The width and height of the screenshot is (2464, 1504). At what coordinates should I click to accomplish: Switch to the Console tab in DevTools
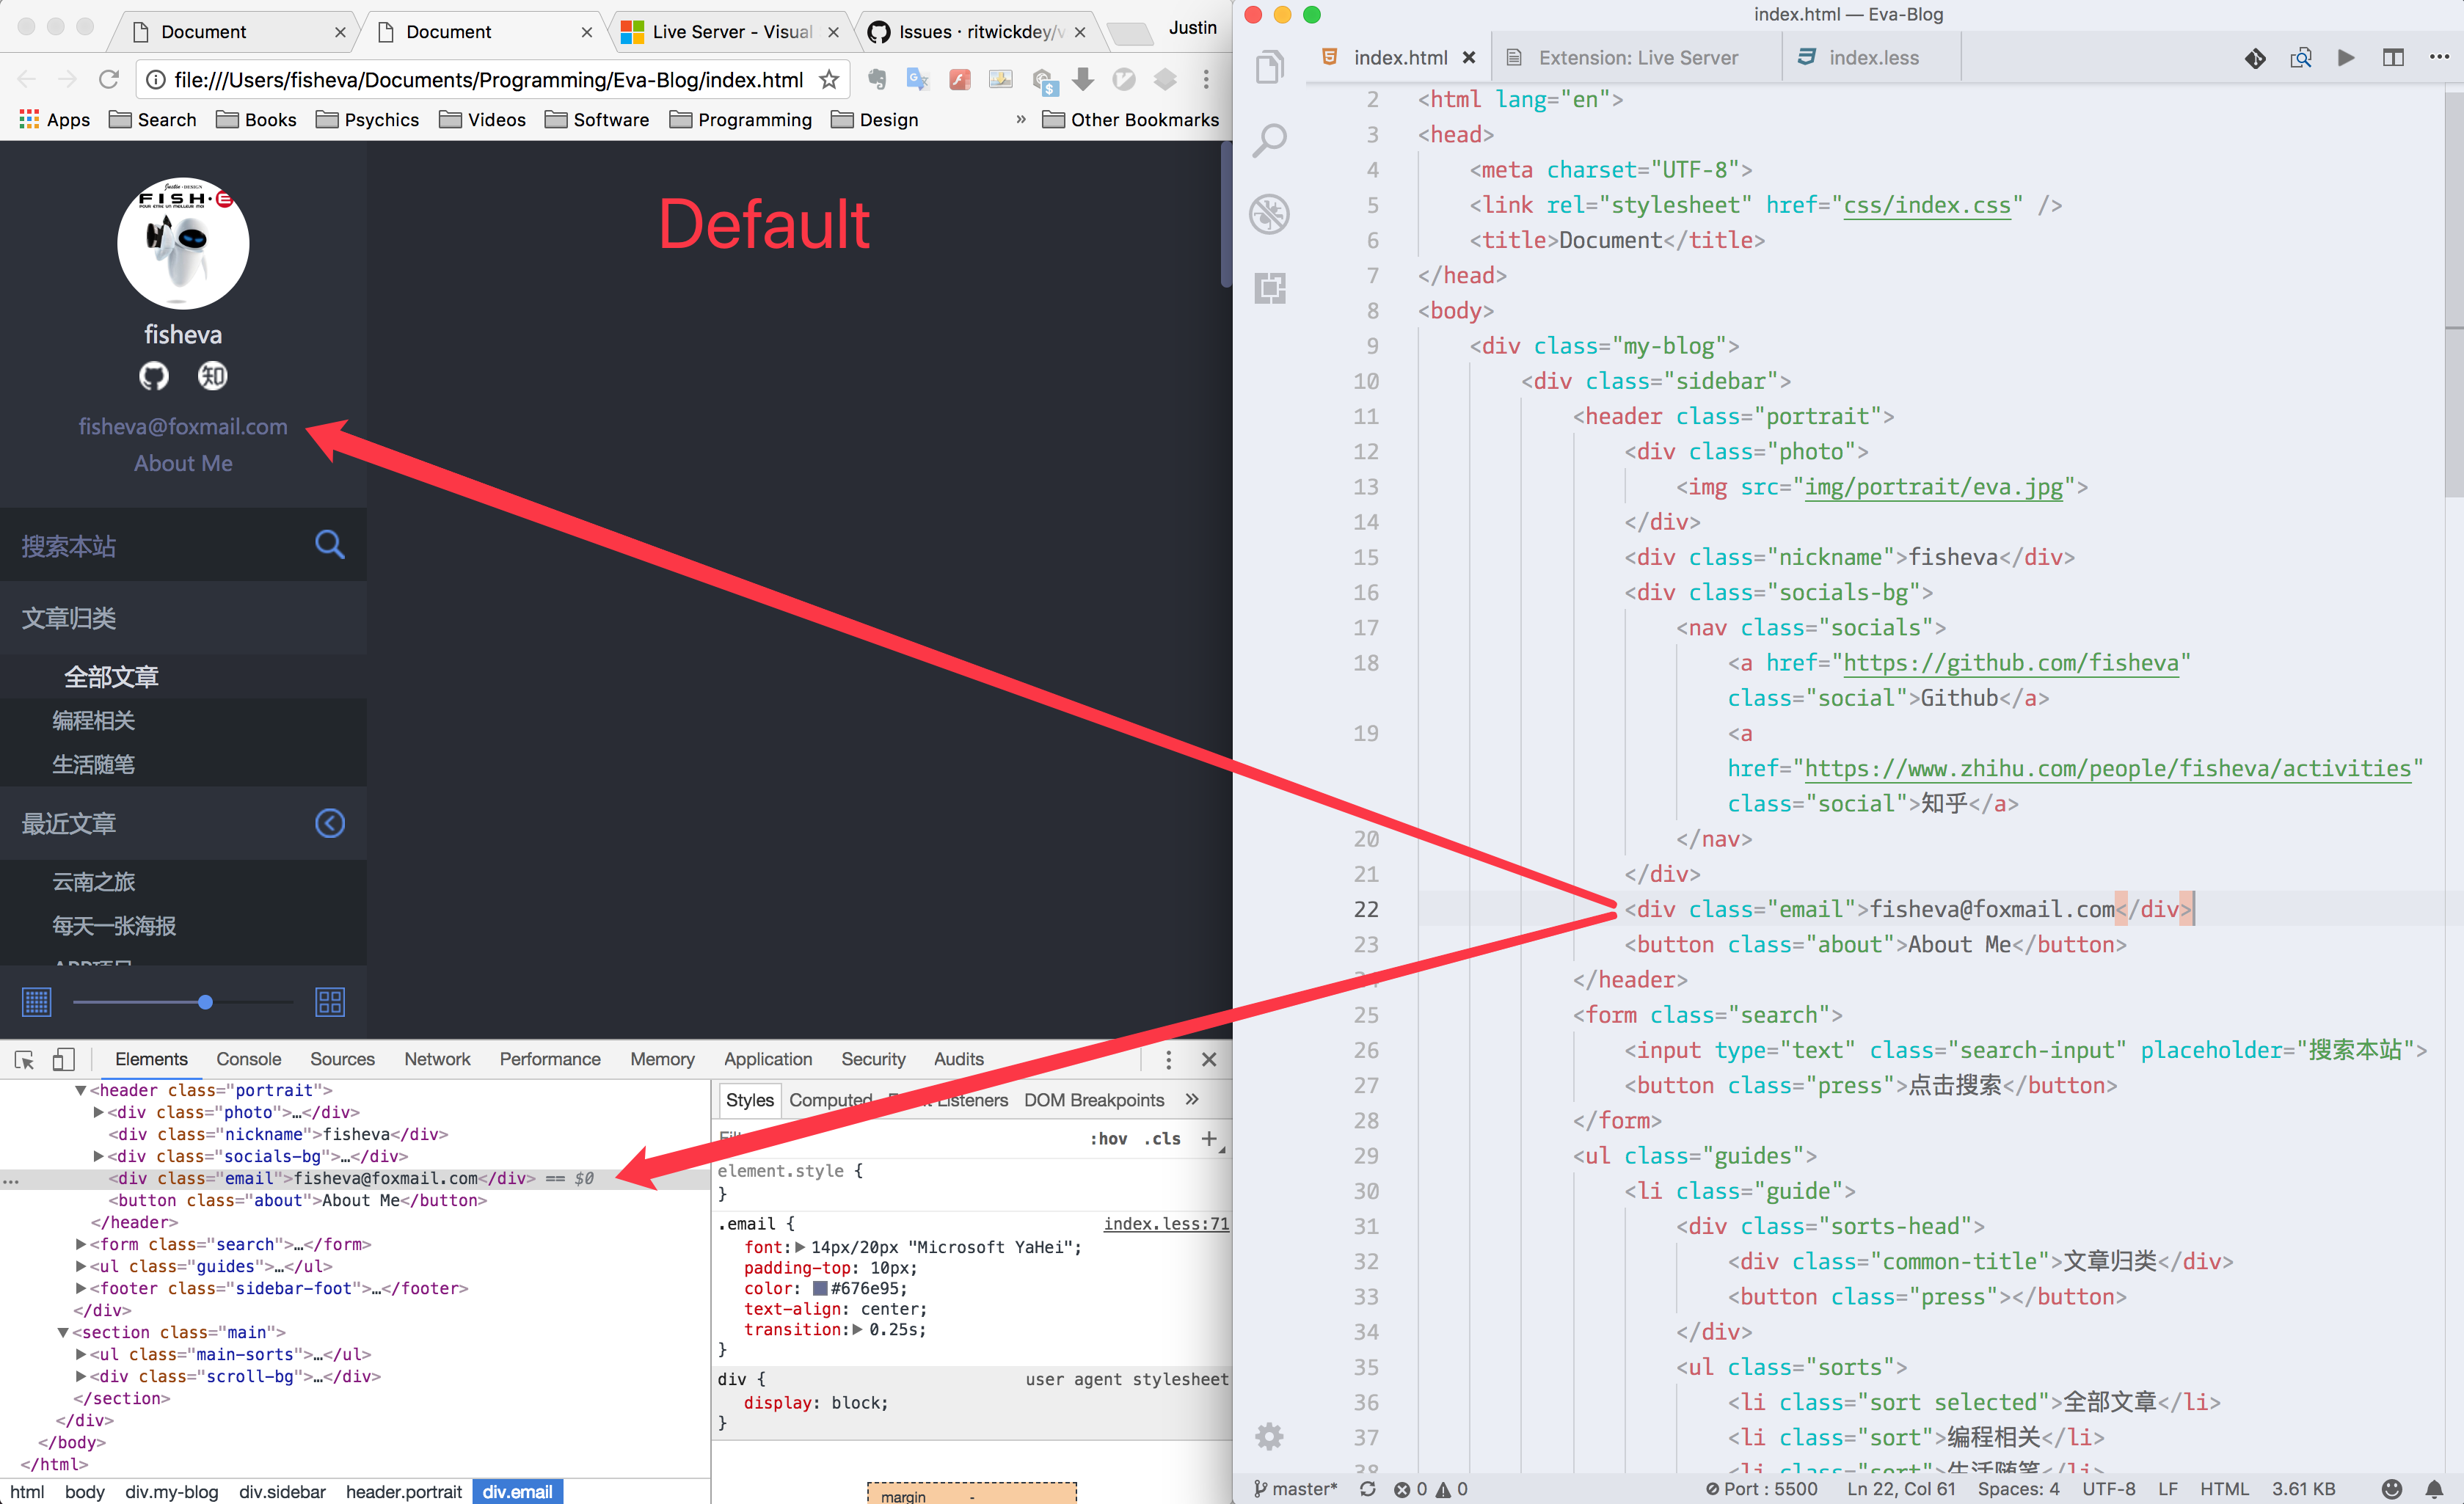[248, 1059]
